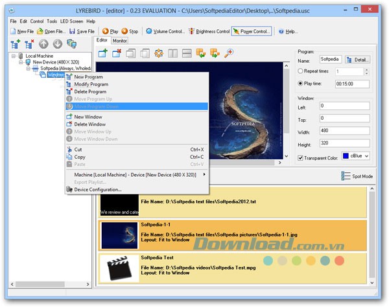The image size is (389, 307).
Task: Open the Volume Control dialog
Action: [165, 31]
